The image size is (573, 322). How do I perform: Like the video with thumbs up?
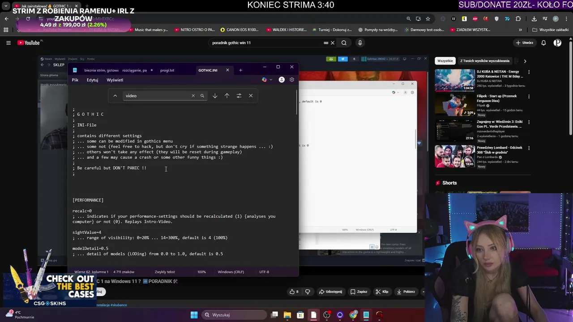[294, 292]
